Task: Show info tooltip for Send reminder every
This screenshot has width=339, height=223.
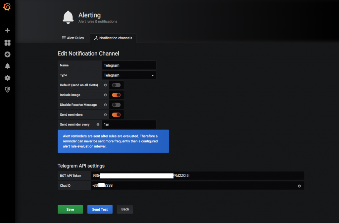Action: pyautogui.click(x=98, y=125)
